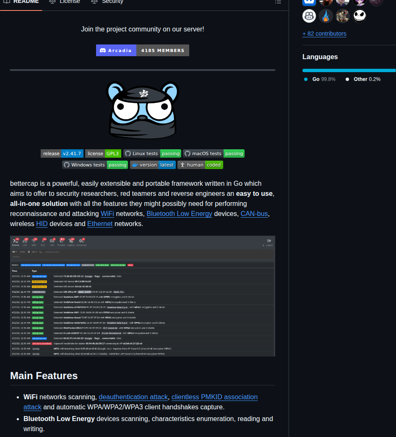Open the macOS tests passing badge
Viewport: 396px width, 437px height.
[214, 153]
